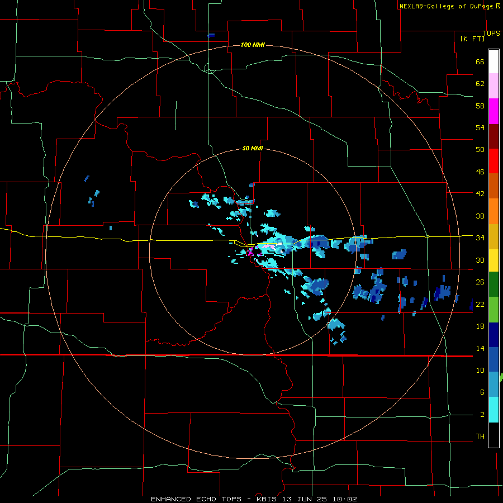Click the '54' scale value

click(480, 127)
